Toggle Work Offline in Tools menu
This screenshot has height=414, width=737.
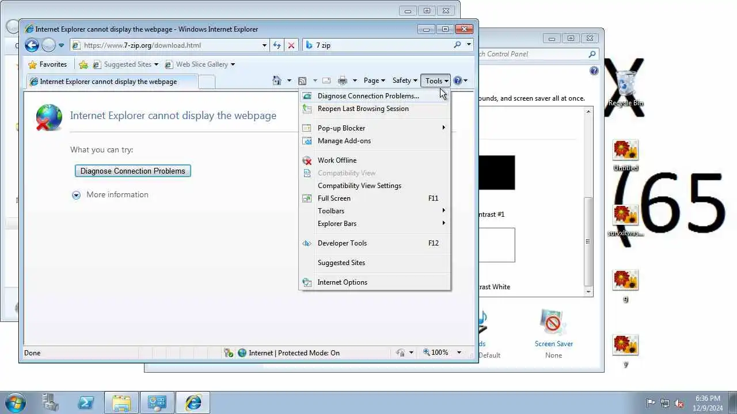click(375, 160)
